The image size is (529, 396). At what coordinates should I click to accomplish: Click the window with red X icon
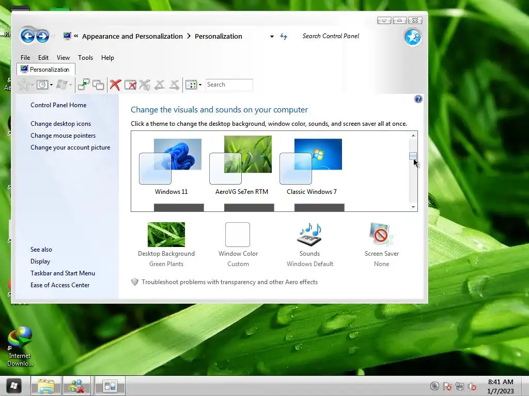[x=130, y=85]
